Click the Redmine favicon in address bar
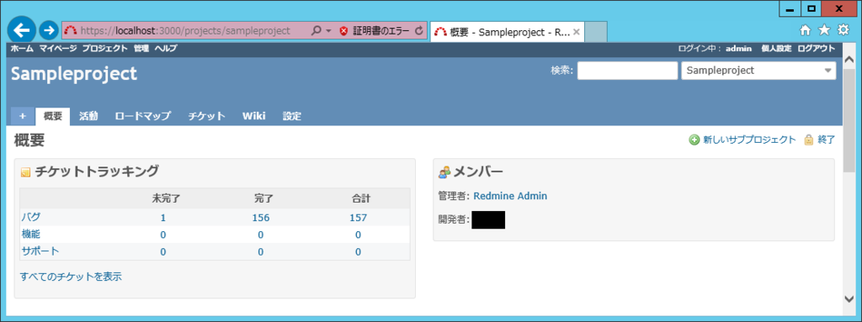 [71, 31]
